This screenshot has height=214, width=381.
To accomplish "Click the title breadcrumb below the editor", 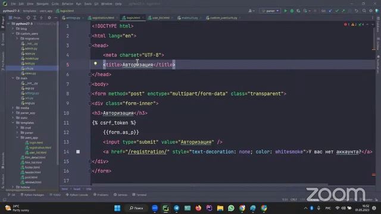I will pos(89,189).
